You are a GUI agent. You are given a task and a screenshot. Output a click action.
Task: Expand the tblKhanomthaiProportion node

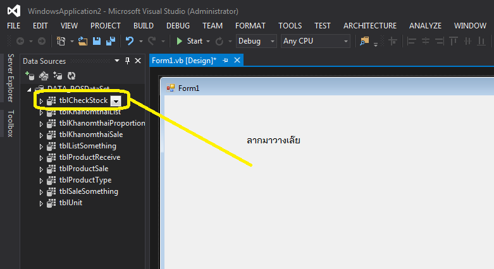click(41, 124)
